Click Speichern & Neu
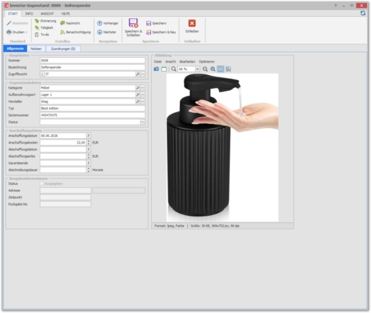Screen dimensions: 371x313 tap(161, 32)
